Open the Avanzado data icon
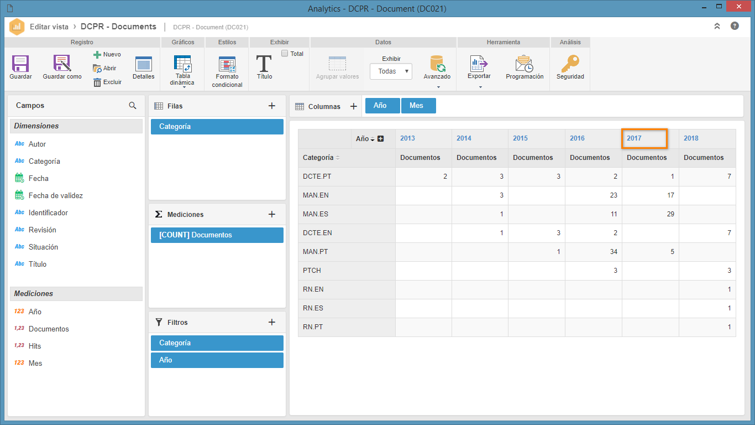755x425 pixels. [x=437, y=64]
